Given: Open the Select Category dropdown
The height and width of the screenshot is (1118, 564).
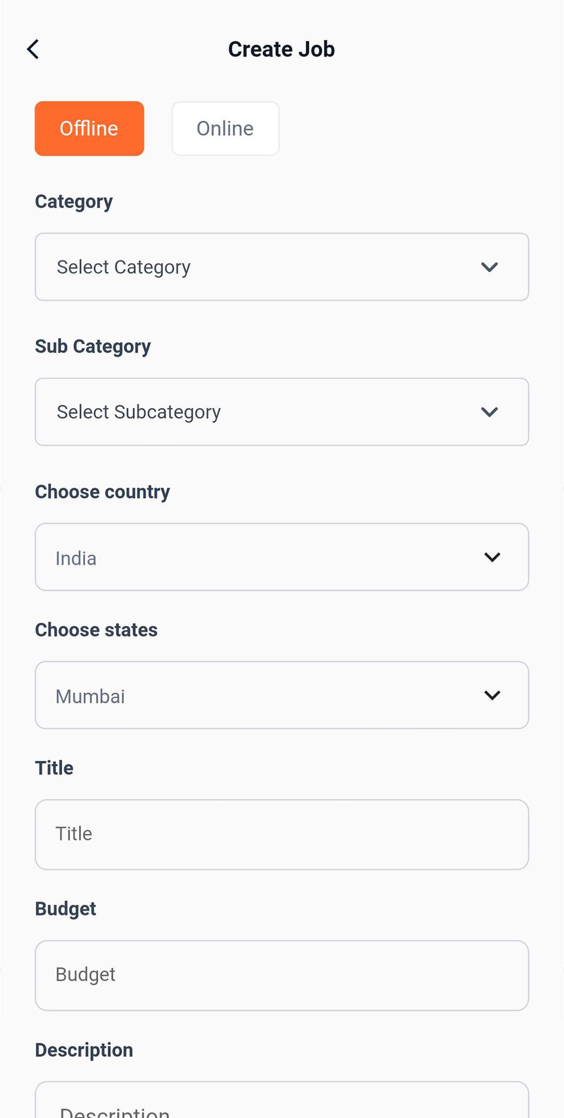Looking at the screenshot, I should pyautogui.click(x=261, y=267).
